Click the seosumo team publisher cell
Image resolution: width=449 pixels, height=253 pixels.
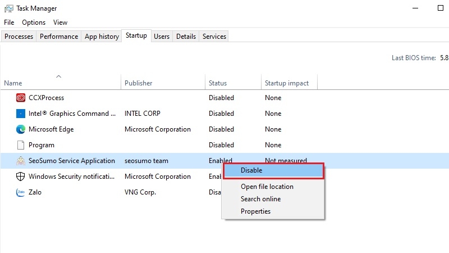(x=146, y=161)
